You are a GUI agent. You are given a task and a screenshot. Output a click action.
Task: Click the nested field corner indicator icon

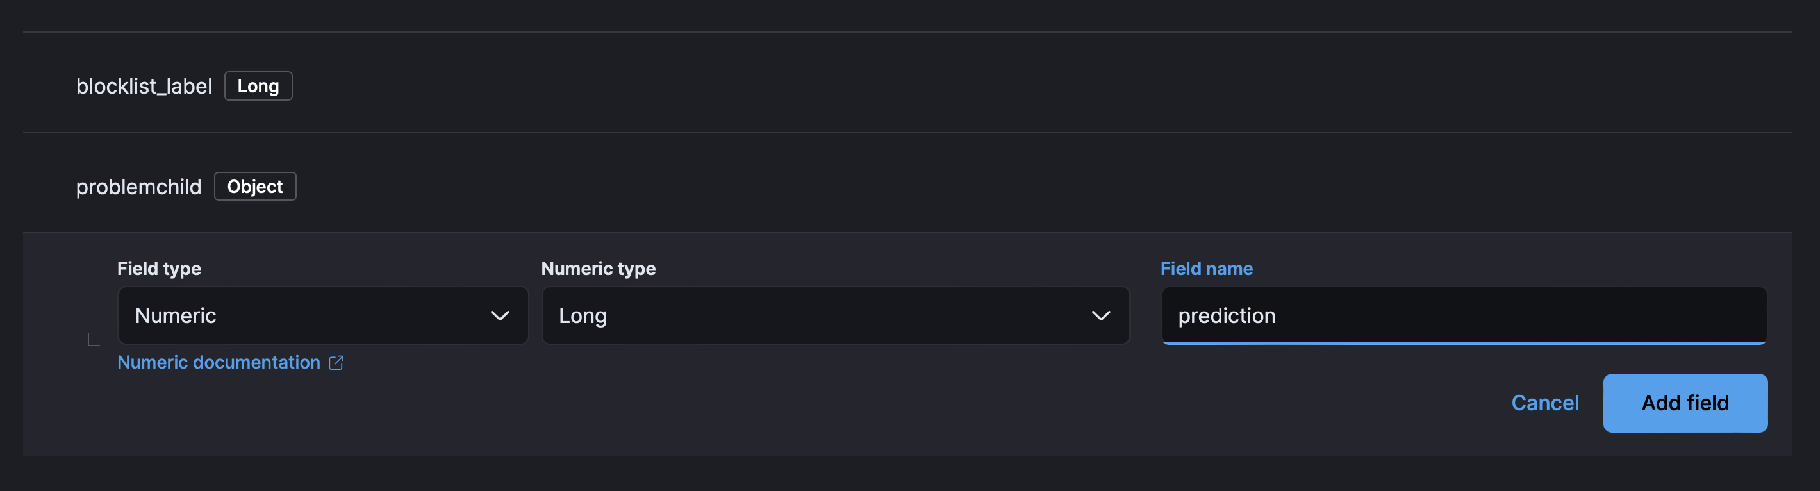[94, 340]
